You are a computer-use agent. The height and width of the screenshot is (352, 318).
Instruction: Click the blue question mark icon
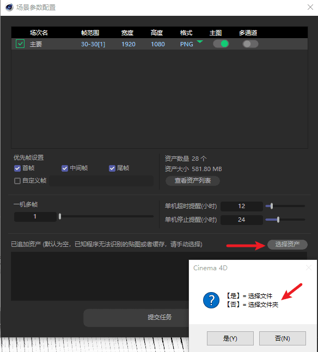(211, 300)
